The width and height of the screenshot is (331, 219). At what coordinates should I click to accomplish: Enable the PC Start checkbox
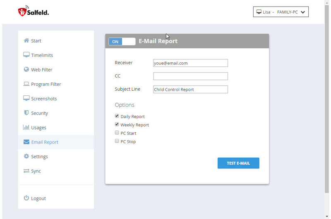[x=117, y=132]
